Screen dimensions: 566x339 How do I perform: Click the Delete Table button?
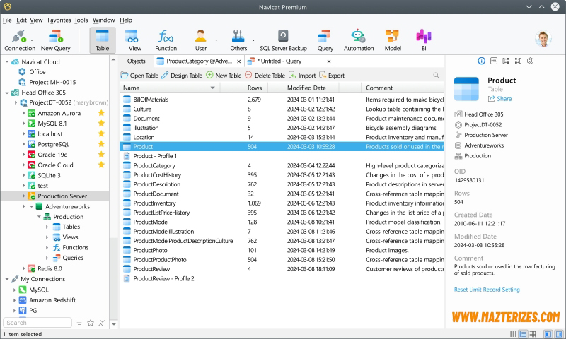click(x=265, y=76)
